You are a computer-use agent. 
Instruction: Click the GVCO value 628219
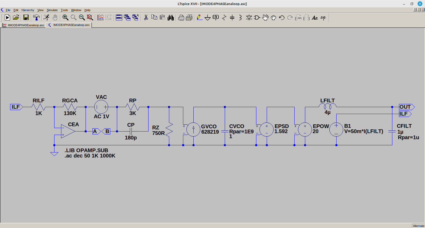[210, 132]
